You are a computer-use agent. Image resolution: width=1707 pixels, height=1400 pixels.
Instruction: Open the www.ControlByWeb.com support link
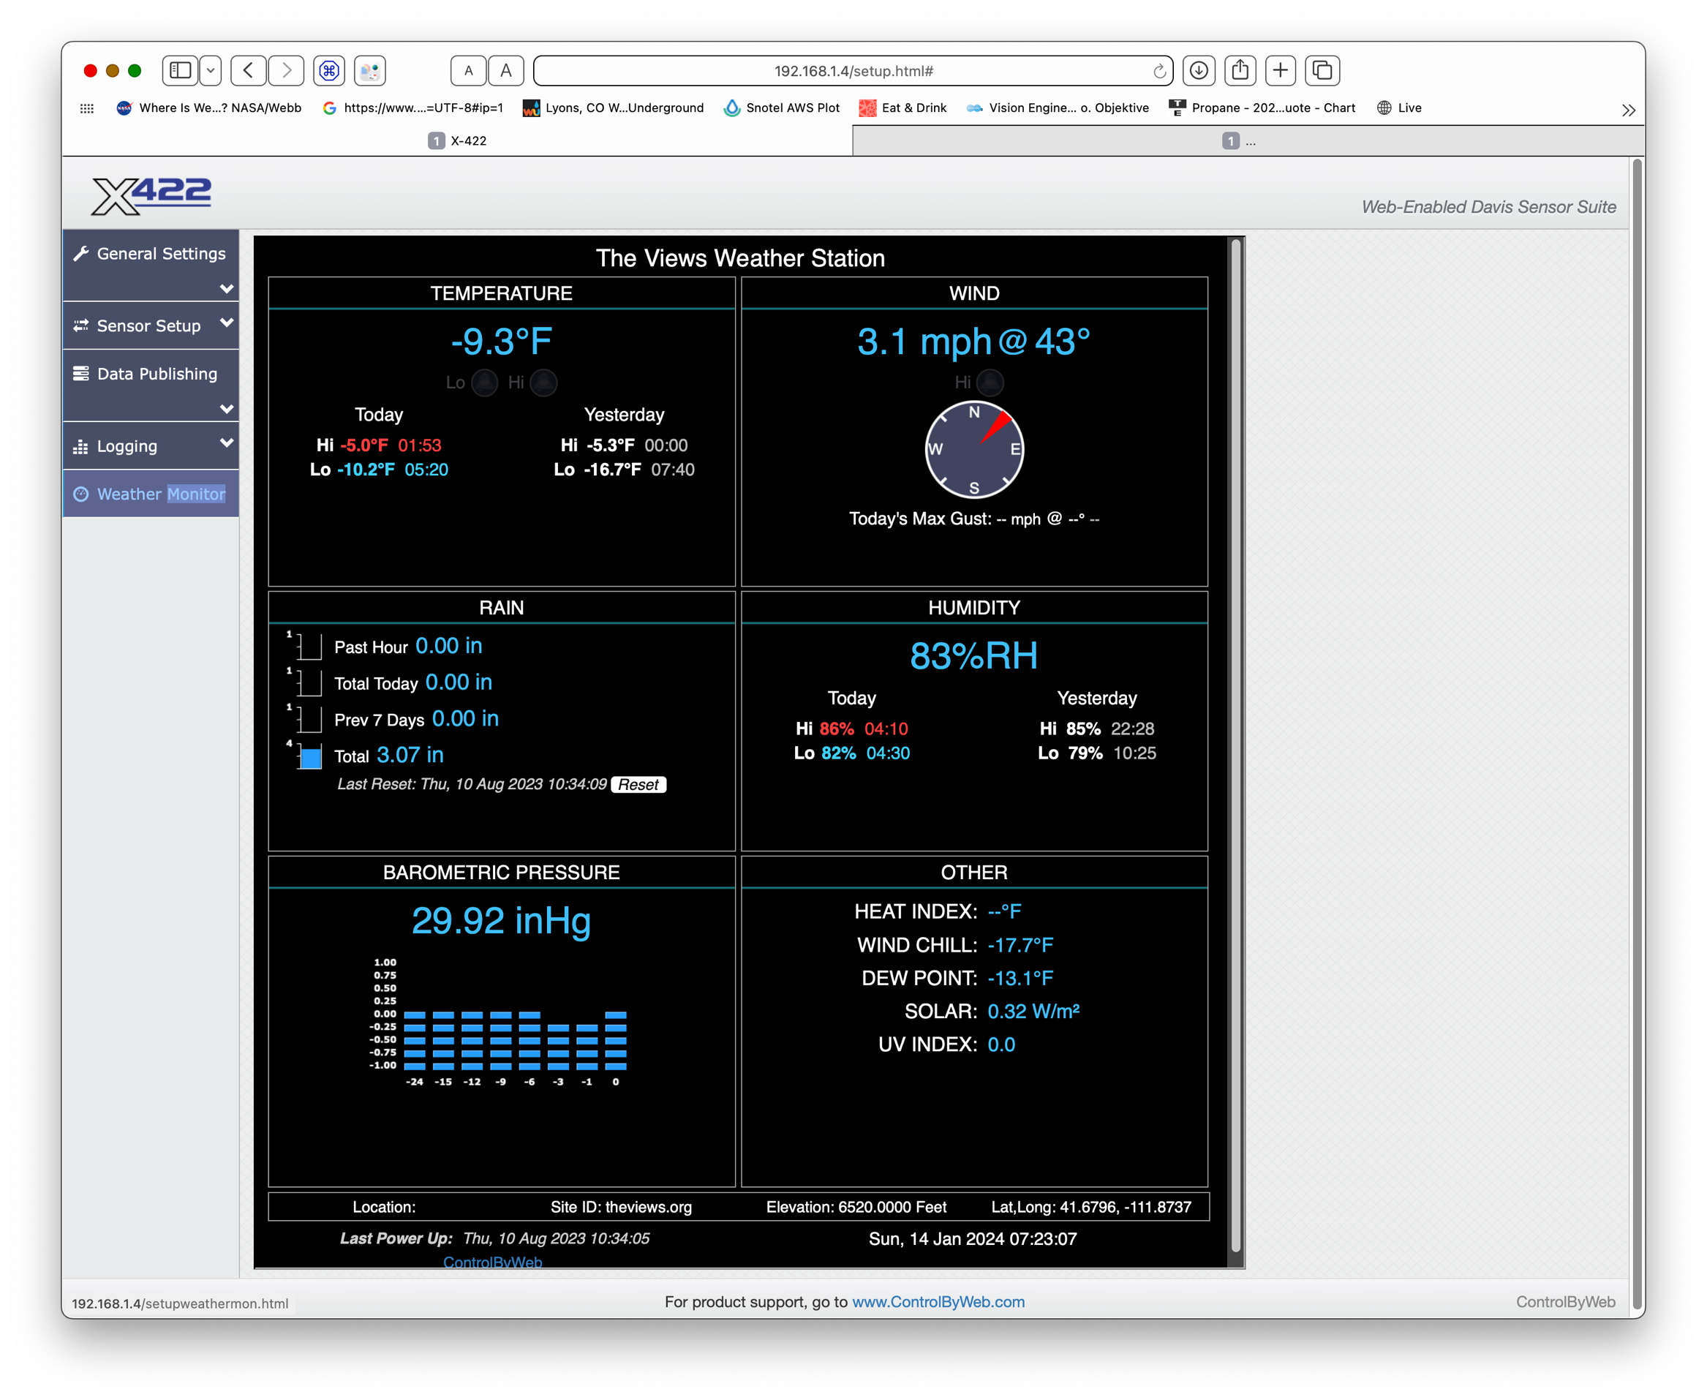pyautogui.click(x=938, y=1301)
